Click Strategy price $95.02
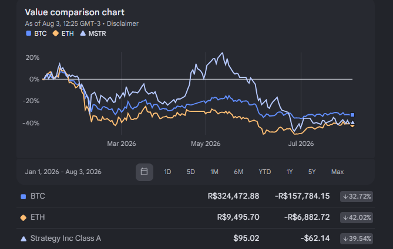 (246, 238)
